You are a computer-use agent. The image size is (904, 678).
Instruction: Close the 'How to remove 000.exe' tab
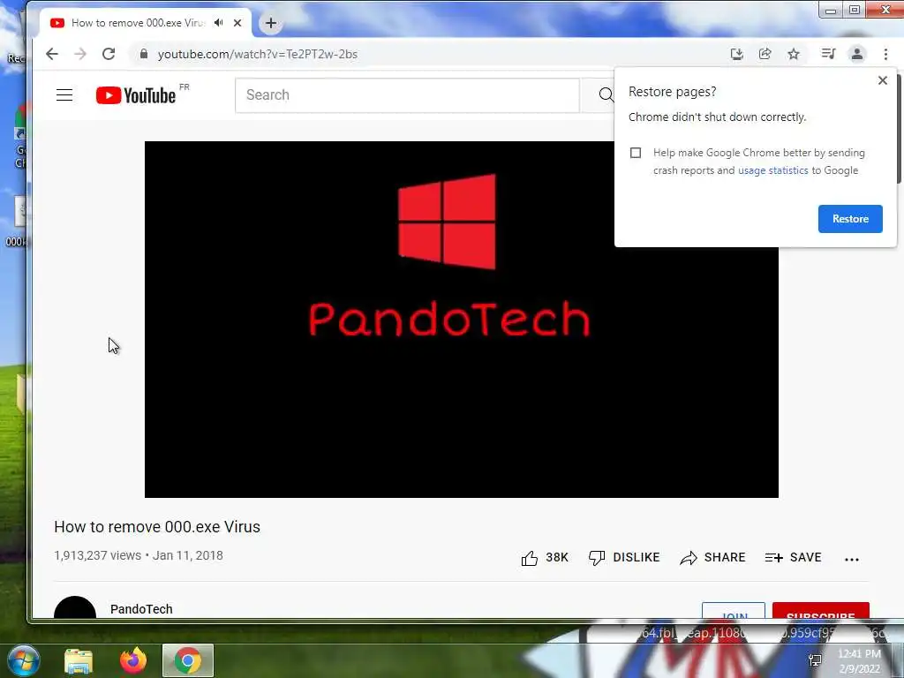[237, 23]
